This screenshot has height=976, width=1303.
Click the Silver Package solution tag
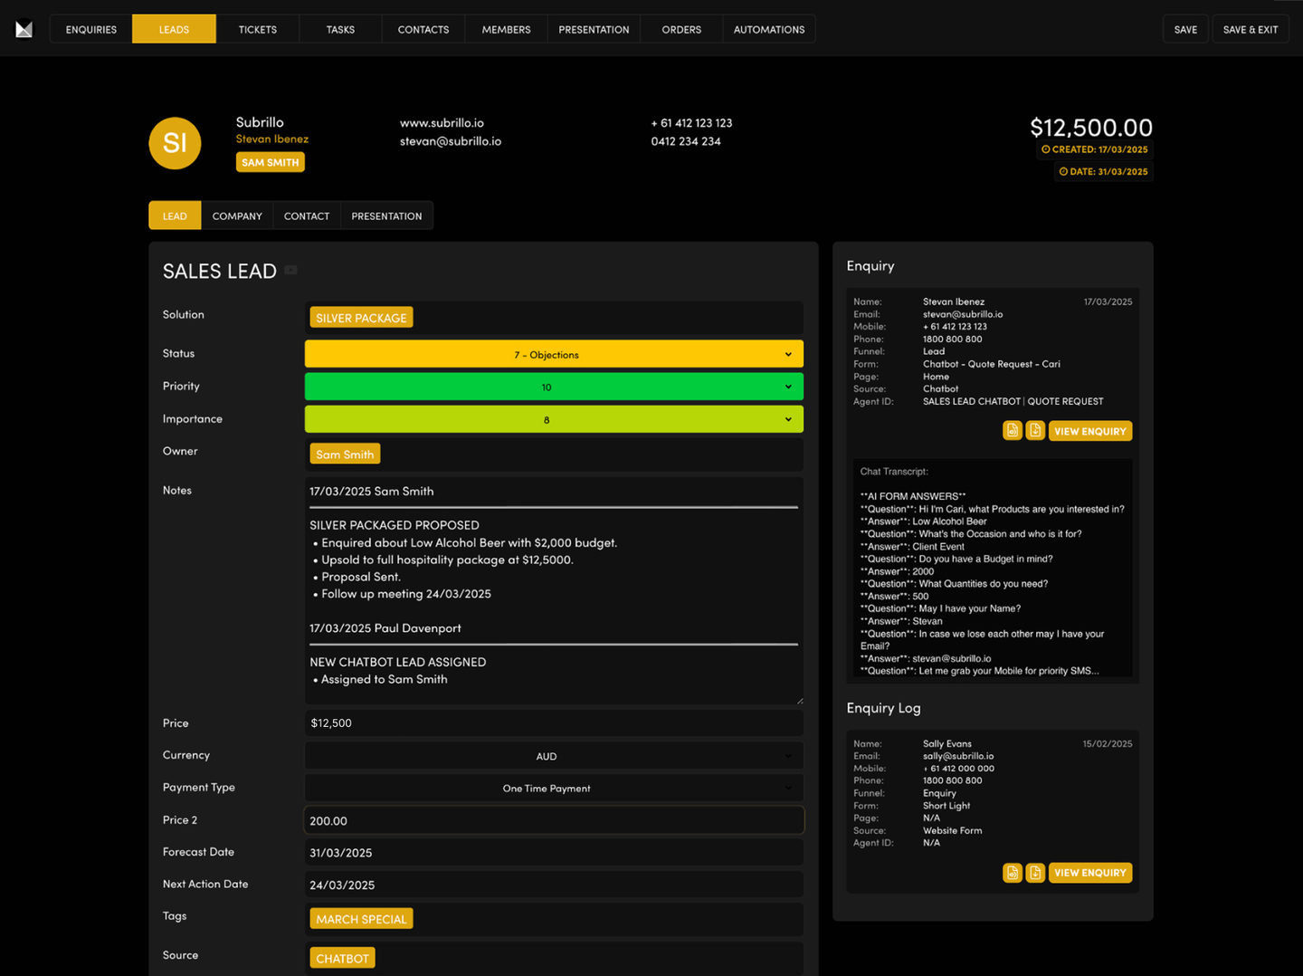(x=361, y=318)
